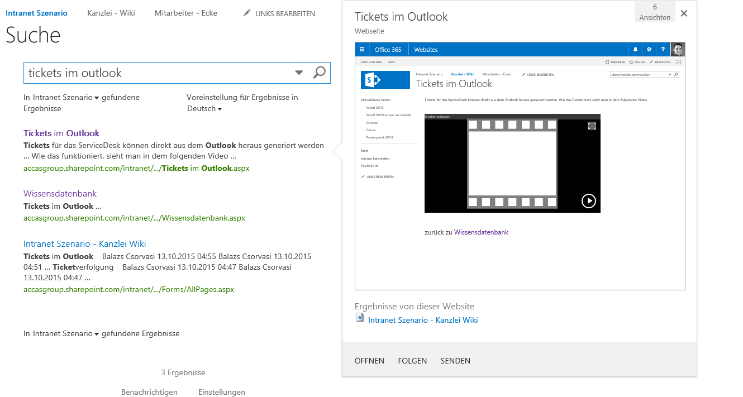Screen dimensions: 743x397
Task: Click Senden in the preview footer
Action: tap(455, 361)
